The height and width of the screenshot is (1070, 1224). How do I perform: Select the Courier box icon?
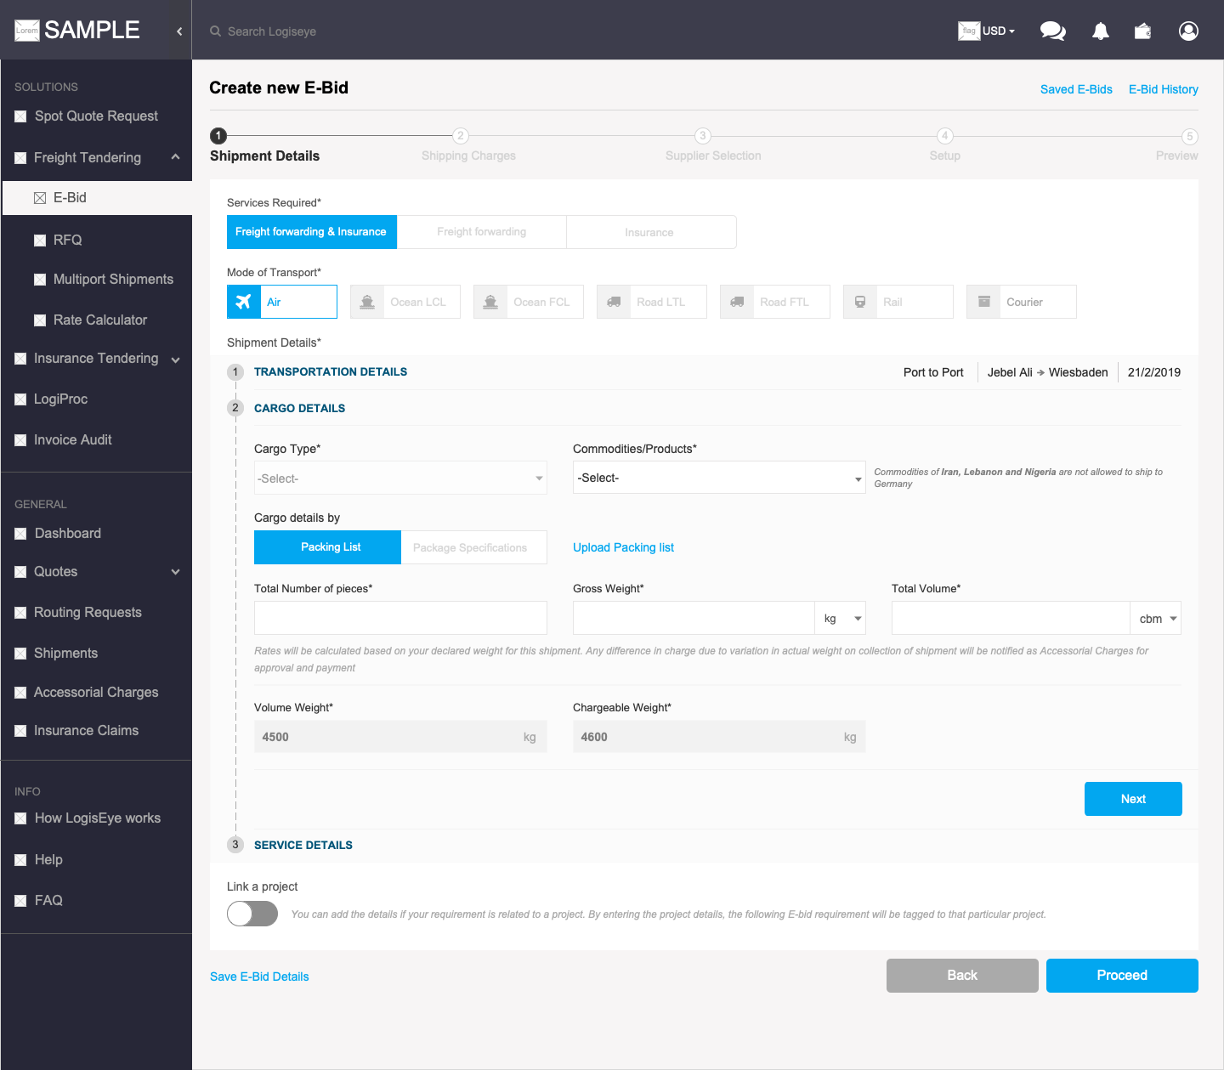click(x=983, y=302)
